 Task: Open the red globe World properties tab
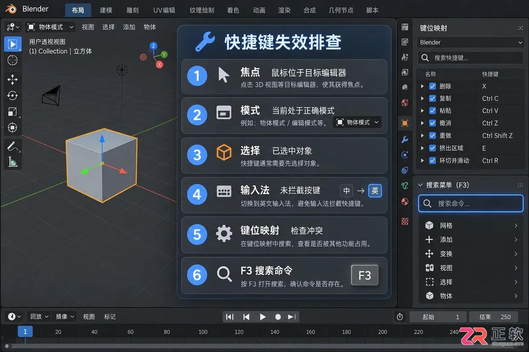click(405, 103)
